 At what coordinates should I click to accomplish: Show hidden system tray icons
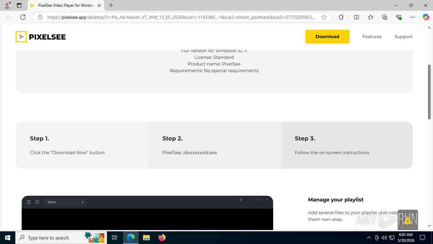pyautogui.click(x=369, y=238)
